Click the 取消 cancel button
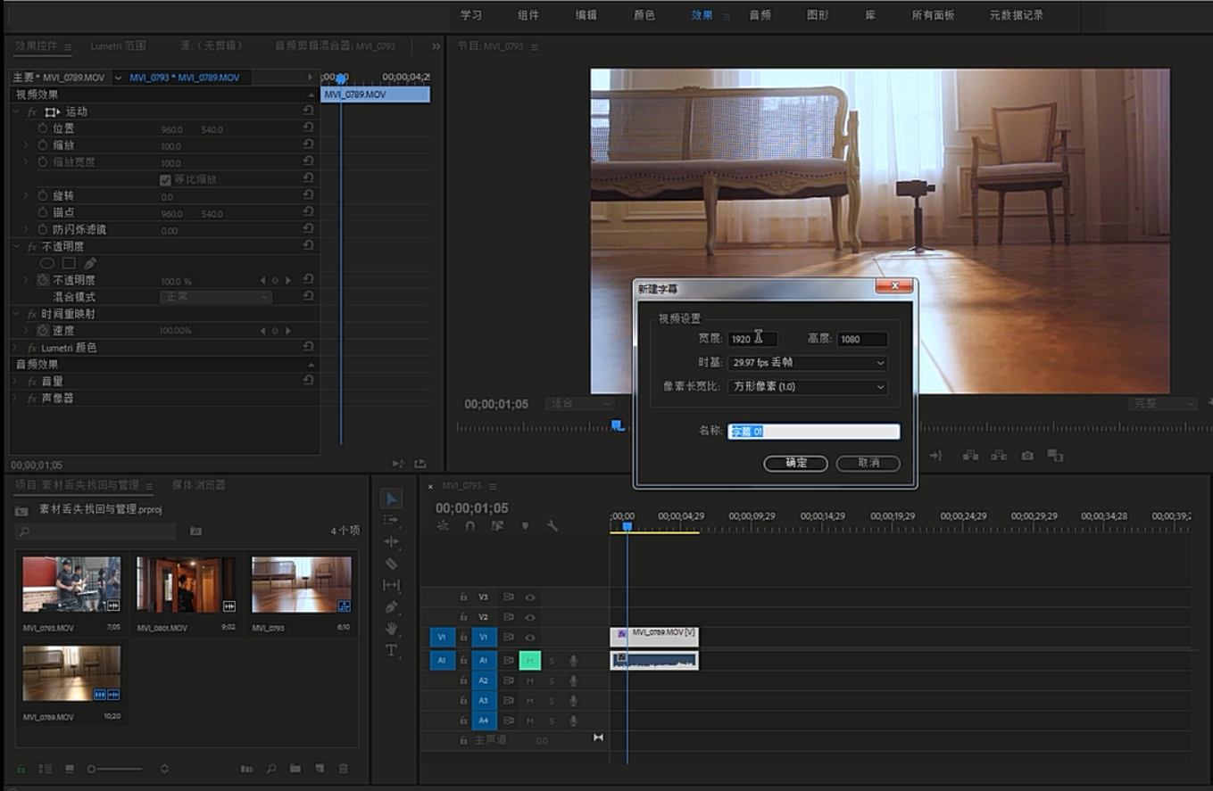Image resolution: width=1213 pixels, height=791 pixels. (x=868, y=463)
